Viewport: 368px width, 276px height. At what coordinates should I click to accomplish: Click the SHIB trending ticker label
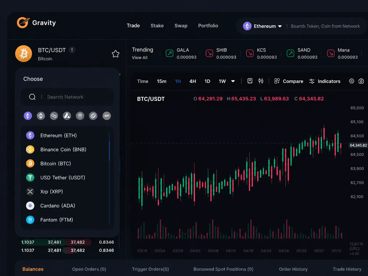(222, 50)
